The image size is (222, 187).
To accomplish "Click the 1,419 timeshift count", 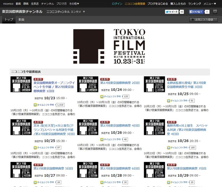I will pos(60,105).
